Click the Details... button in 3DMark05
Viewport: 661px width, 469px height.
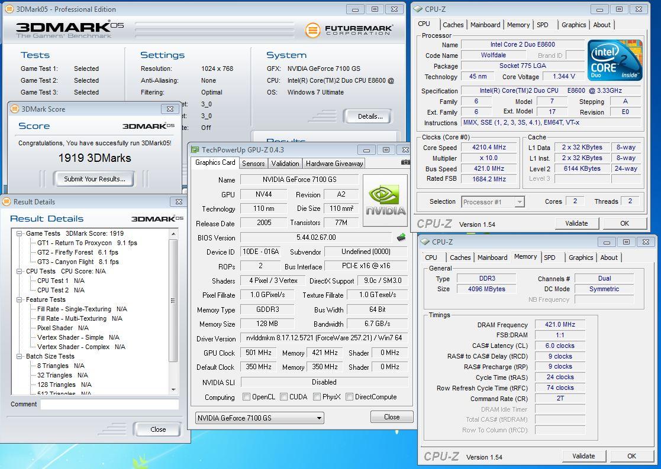click(x=370, y=116)
